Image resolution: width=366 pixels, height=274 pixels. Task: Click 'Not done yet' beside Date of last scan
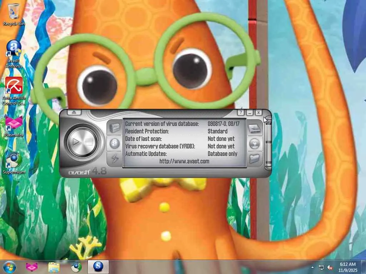coord(221,139)
